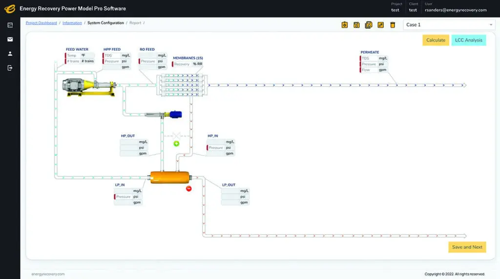
Task: Open the mail icon in sidebar
Action: (x=10, y=39)
